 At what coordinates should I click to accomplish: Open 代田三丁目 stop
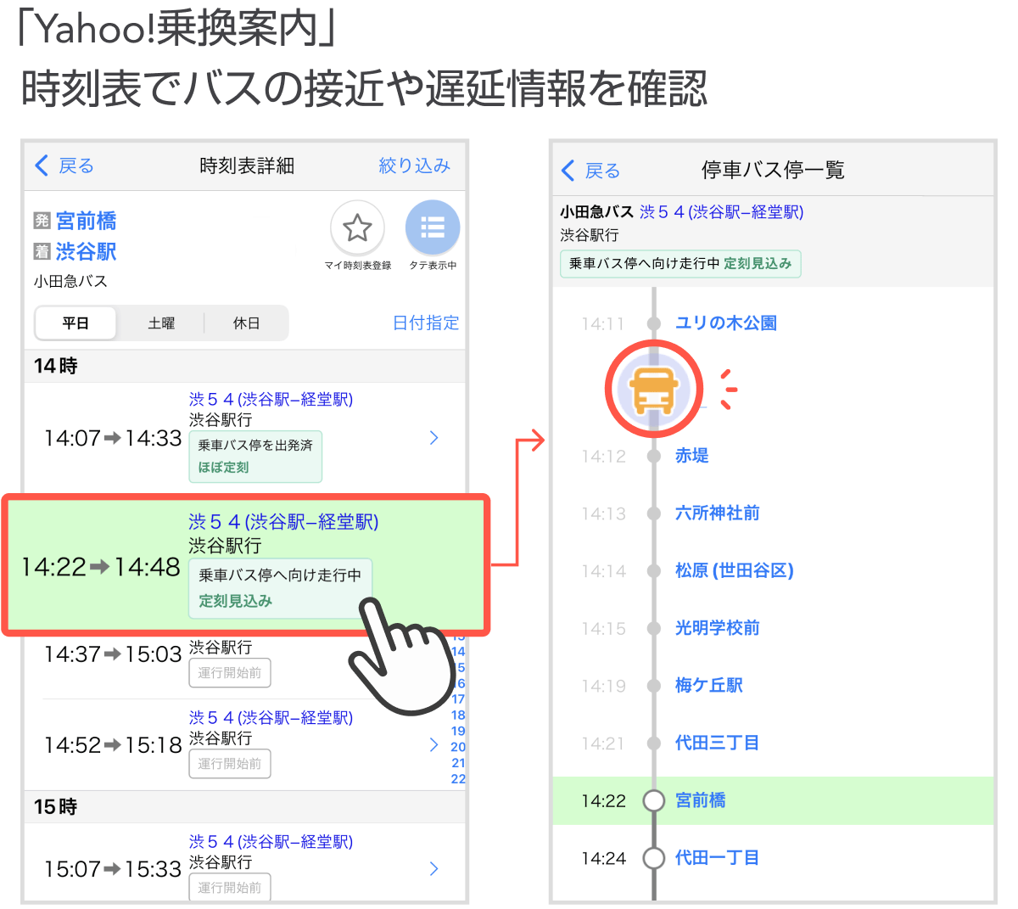tap(718, 743)
